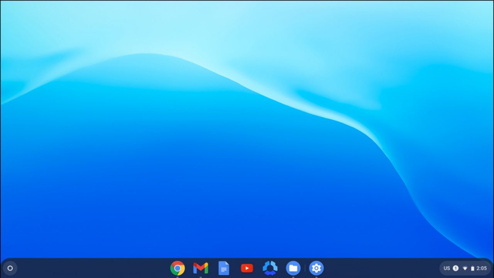This screenshot has width=494, height=278.
Task: Open Google Docs
Action: coord(223,268)
